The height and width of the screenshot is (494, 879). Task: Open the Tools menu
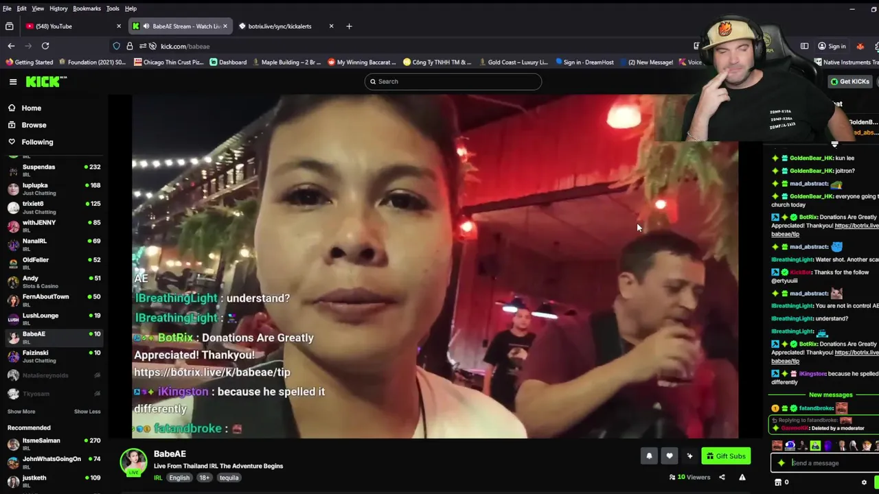pos(113,8)
